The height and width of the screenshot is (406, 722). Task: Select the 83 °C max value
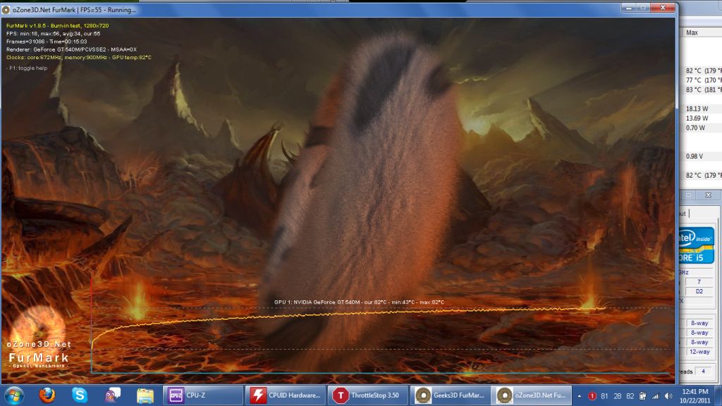[703, 90]
